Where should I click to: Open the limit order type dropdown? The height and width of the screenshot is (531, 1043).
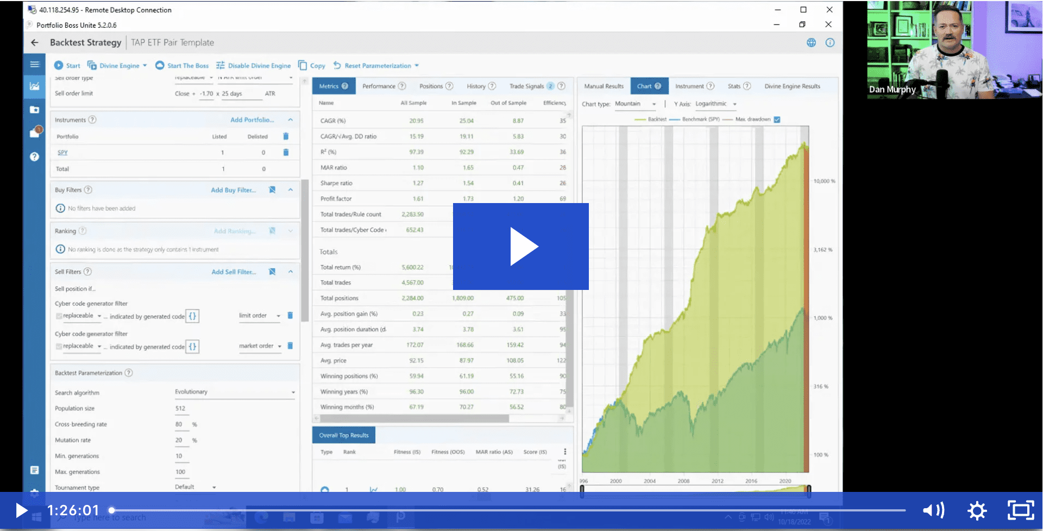tap(259, 316)
